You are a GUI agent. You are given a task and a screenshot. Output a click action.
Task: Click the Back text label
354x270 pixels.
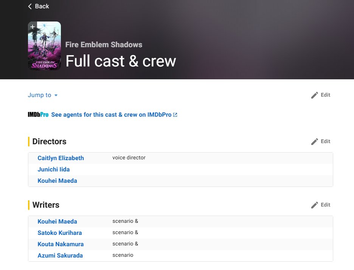42,6
